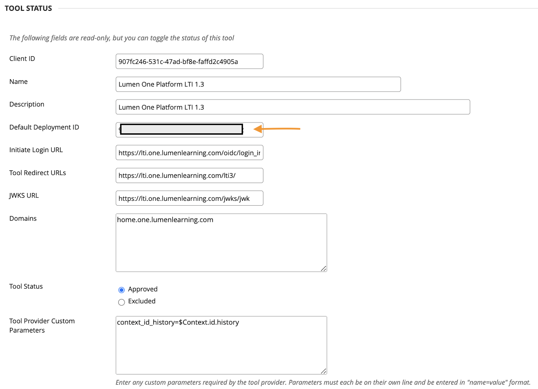
Task: Click the Domains textarea resize handle
Action: [324, 268]
